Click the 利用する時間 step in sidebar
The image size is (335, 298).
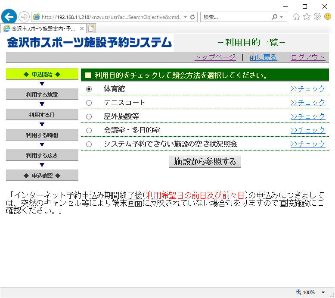pos(42,135)
